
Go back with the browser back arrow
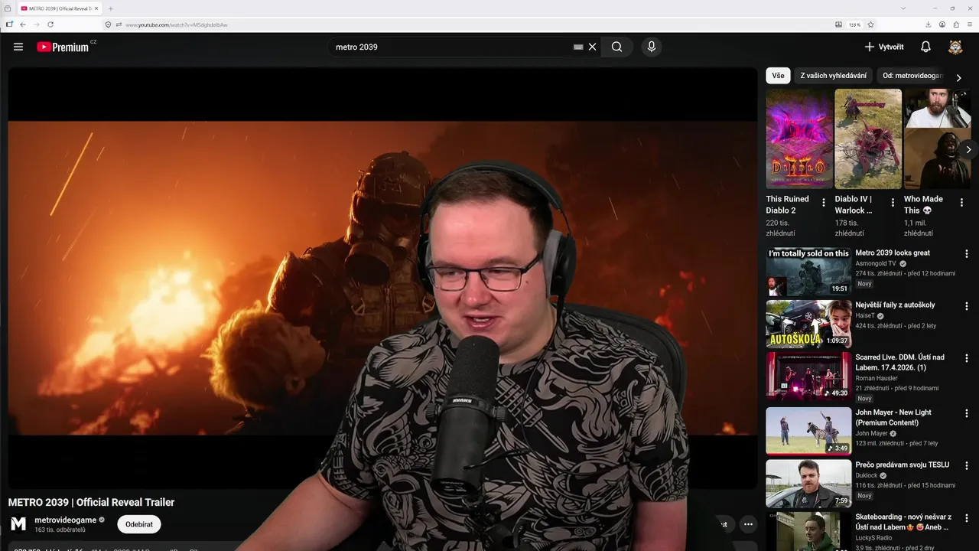[x=23, y=24]
